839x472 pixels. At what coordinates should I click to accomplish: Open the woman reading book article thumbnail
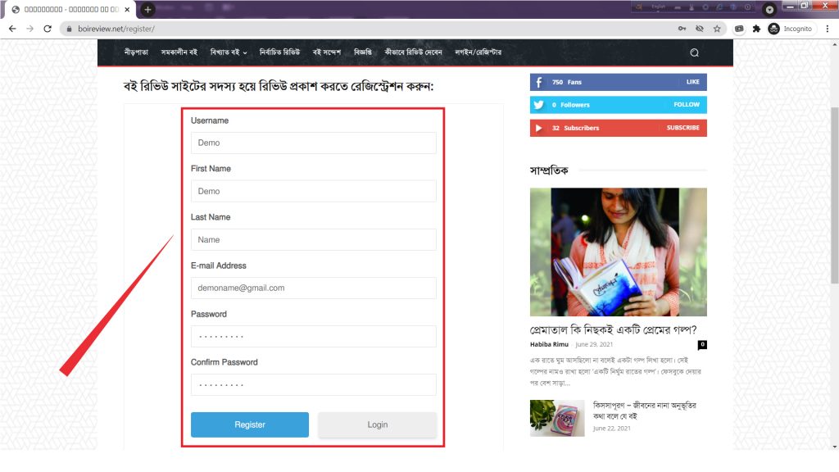pyautogui.click(x=618, y=252)
